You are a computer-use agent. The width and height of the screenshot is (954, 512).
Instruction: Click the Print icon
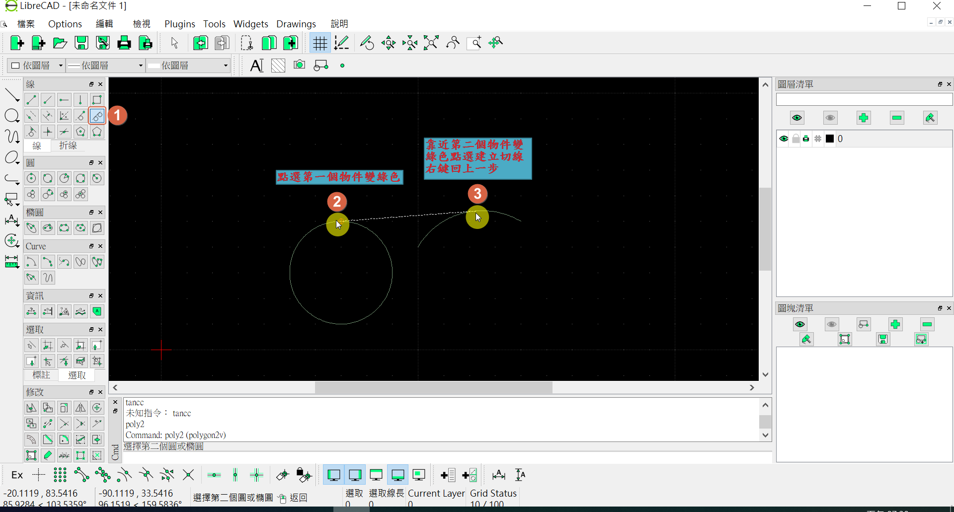pos(124,43)
